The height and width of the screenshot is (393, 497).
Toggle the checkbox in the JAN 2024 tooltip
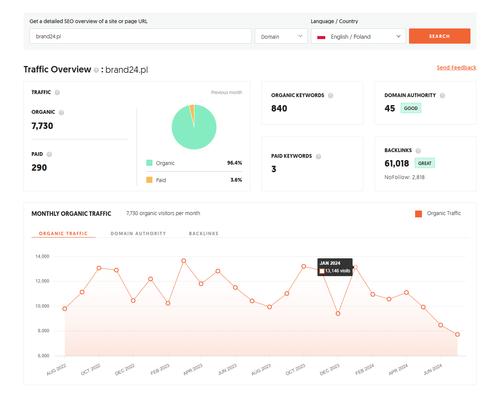(323, 271)
